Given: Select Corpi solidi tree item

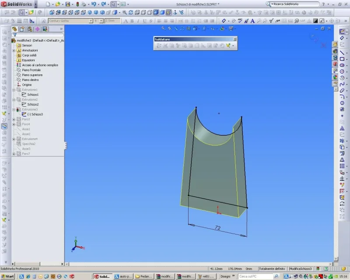Looking at the screenshot, I should point(29,55).
